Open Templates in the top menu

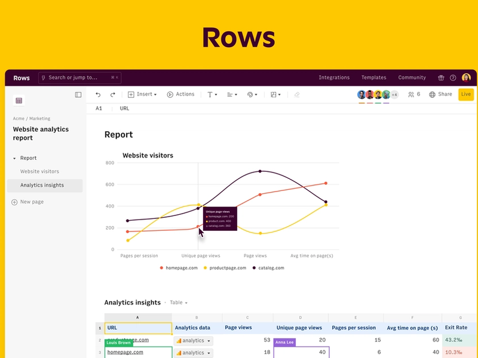click(x=374, y=78)
